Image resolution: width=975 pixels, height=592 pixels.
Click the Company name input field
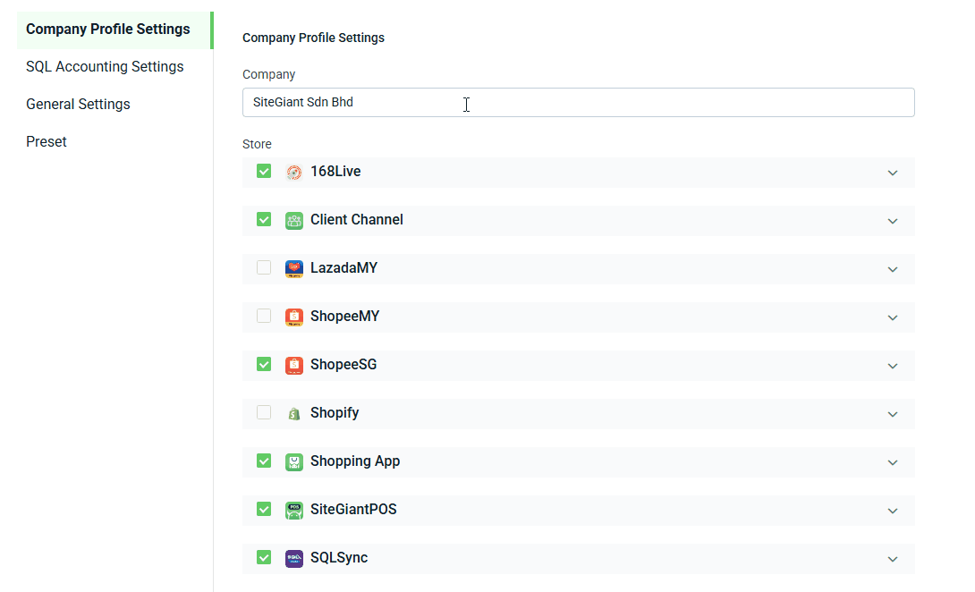[x=578, y=103]
